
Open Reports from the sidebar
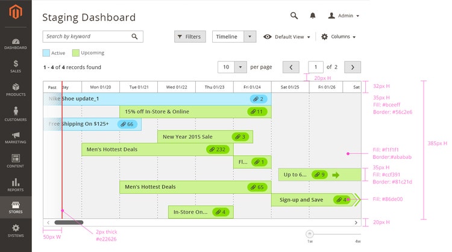pyautogui.click(x=16, y=185)
